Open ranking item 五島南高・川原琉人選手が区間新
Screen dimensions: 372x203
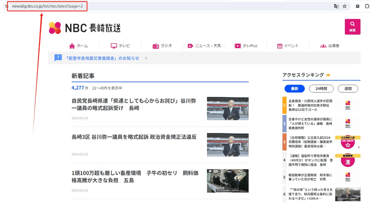click(310, 105)
